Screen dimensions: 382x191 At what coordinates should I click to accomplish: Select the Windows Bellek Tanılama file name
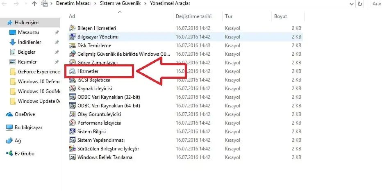tap(105, 157)
